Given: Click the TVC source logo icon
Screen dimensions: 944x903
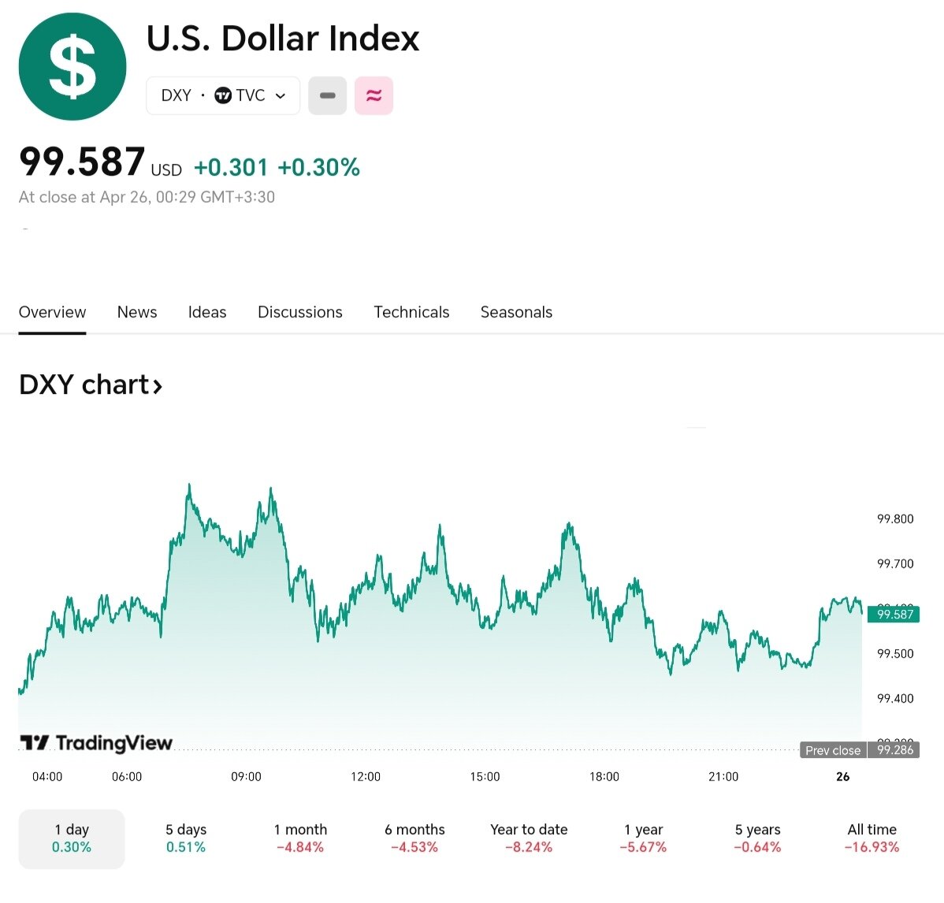Looking at the screenshot, I should pos(223,96).
